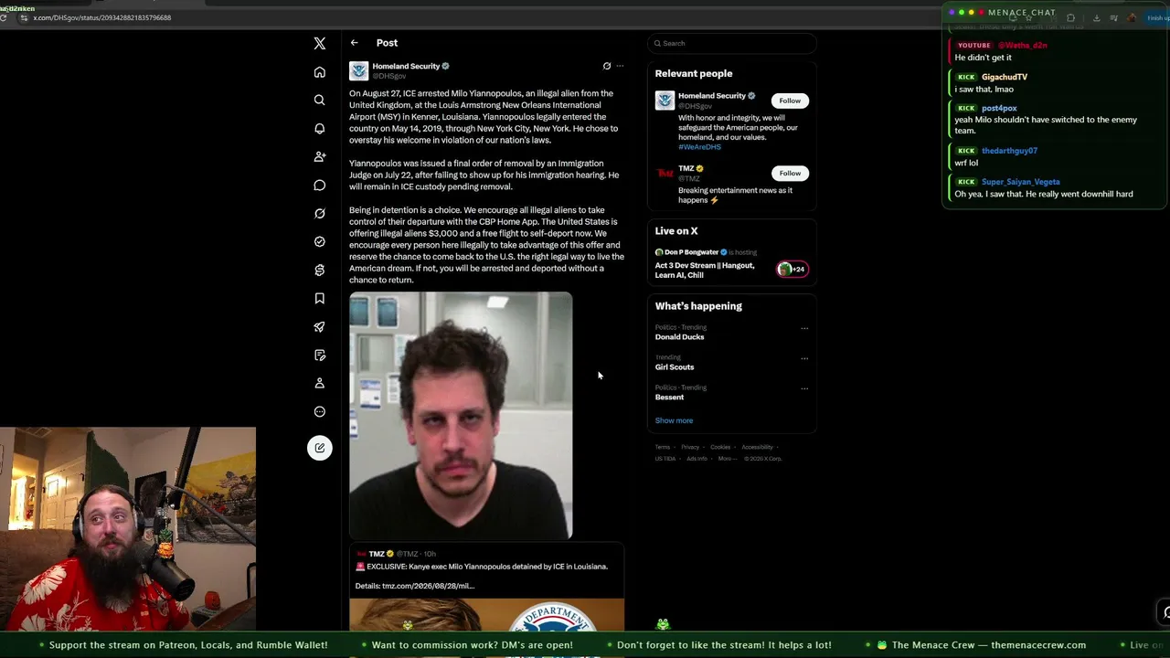Viewport: 1170px width, 658px height.
Task: Click the browser address bar URL
Action: [x=102, y=17]
